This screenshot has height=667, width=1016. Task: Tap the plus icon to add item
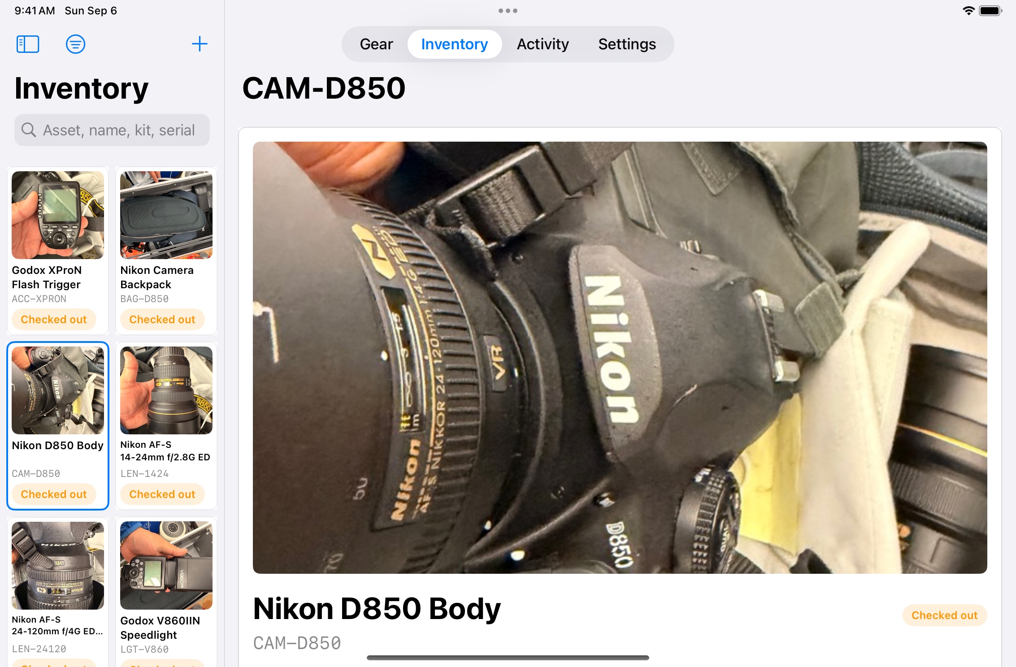coord(200,44)
